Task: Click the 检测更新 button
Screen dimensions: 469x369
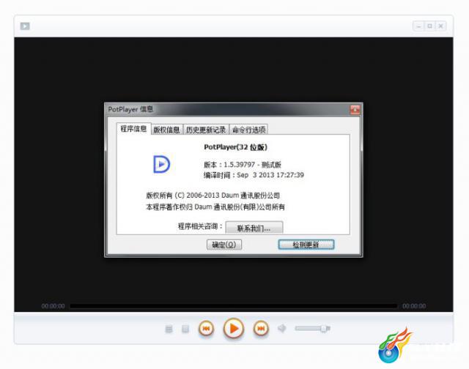Action: [x=306, y=245]
